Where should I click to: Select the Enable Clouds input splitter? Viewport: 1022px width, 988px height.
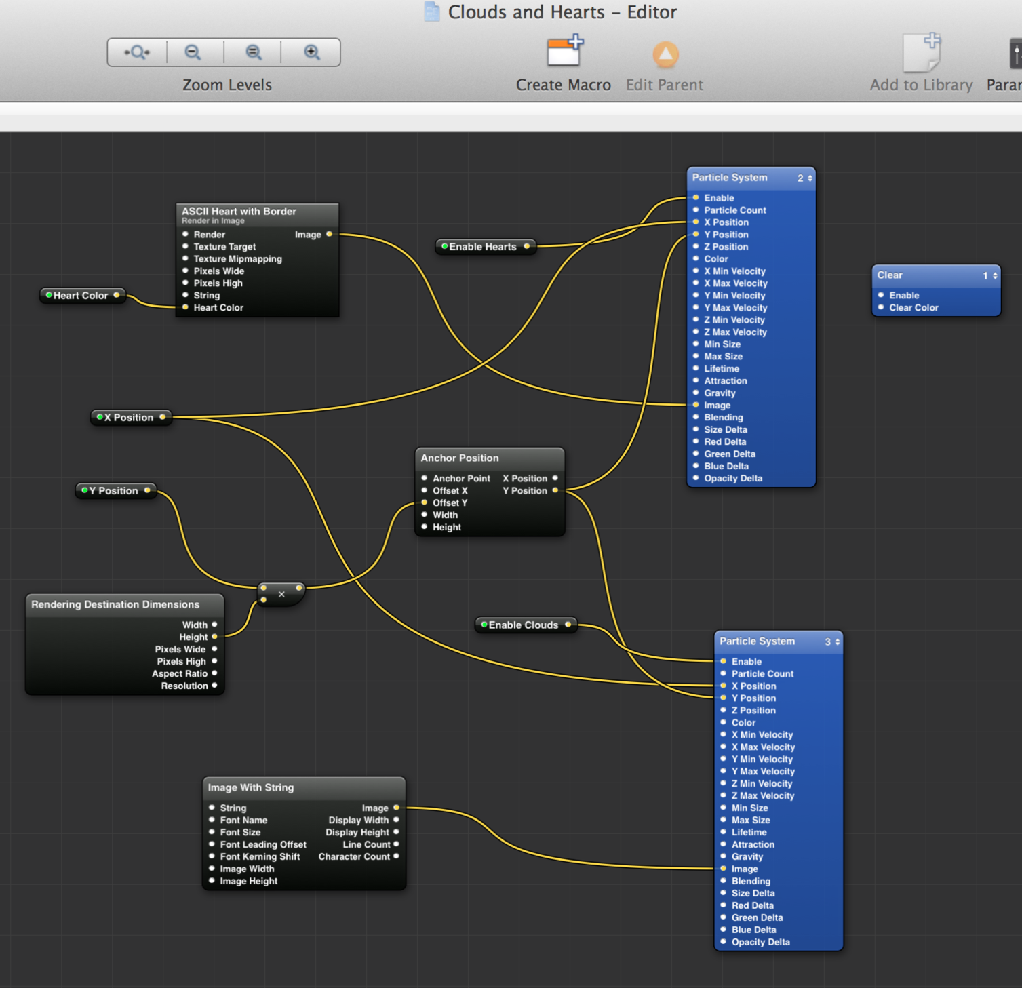(526, 625)
